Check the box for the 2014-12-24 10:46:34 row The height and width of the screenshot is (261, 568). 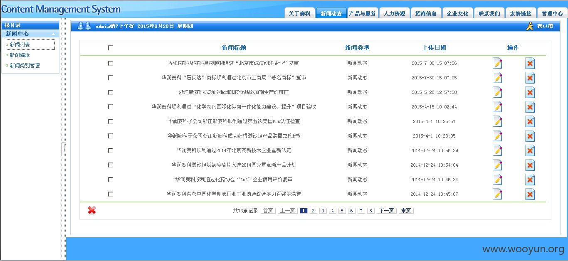click(x=111, y=180)
